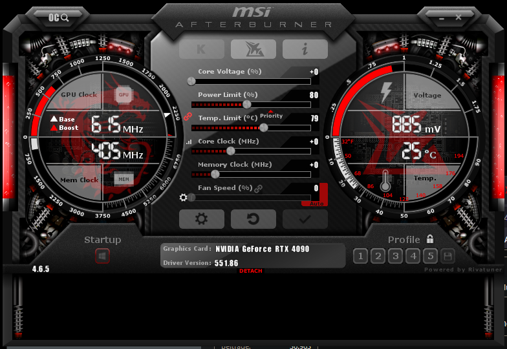Click the Power Limit slider handle
This screenshot has width=507, height=349.
[247, 105]
